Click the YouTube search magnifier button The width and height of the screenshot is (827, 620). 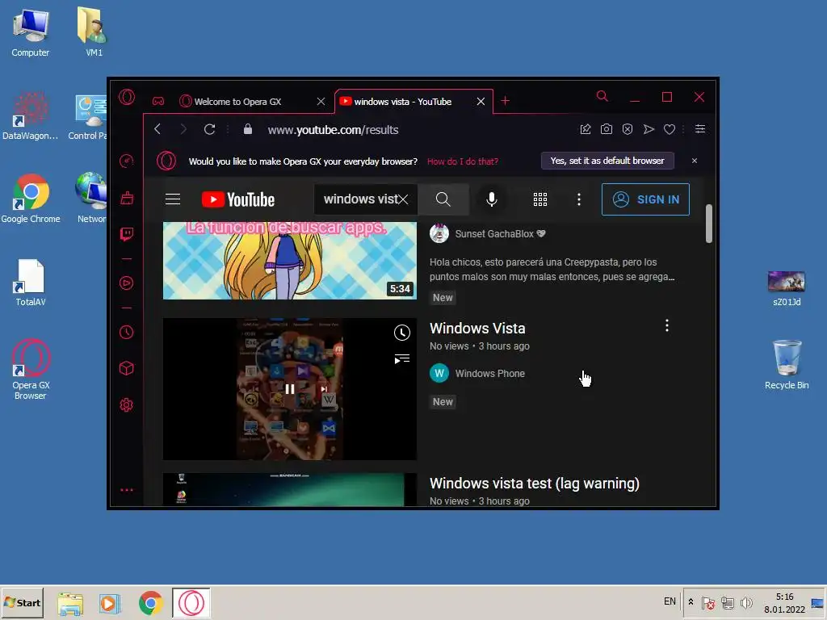[443, 199]
